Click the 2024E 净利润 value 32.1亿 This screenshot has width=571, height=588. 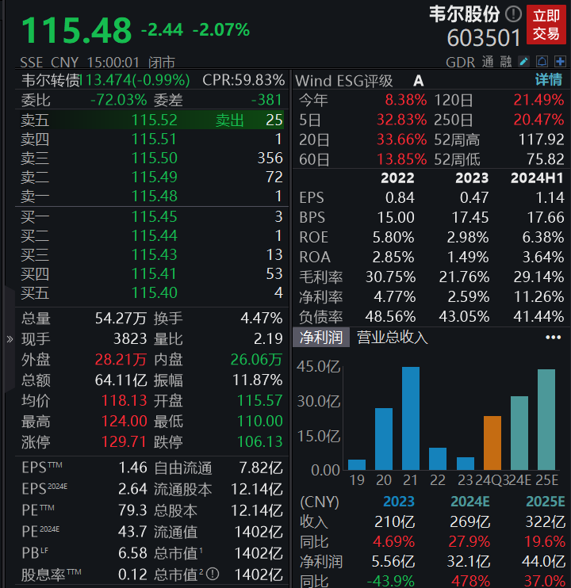tap(468, 561)
